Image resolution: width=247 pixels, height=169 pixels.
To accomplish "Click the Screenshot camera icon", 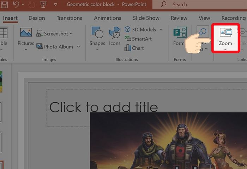I will [x=40, y=33].
